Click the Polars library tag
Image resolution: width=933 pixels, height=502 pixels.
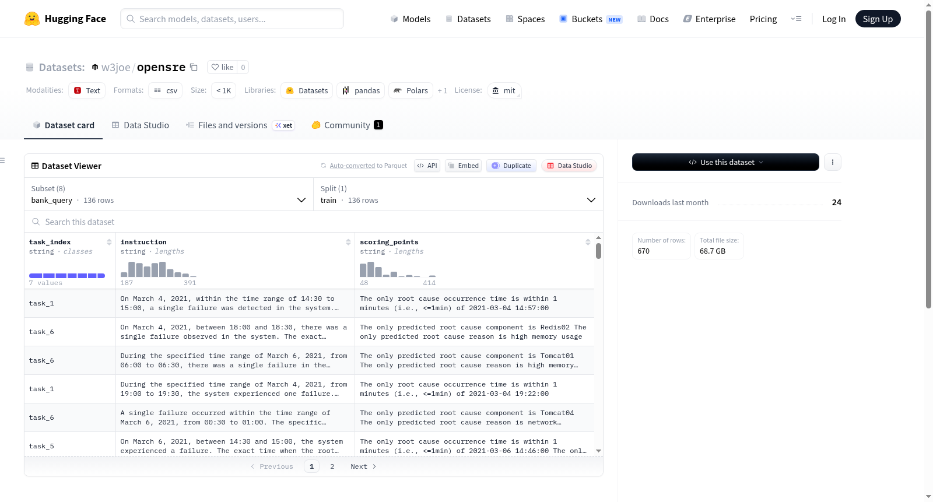click(x=411, y=90)
